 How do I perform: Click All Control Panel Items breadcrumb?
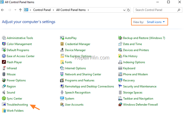coord(71,10)
